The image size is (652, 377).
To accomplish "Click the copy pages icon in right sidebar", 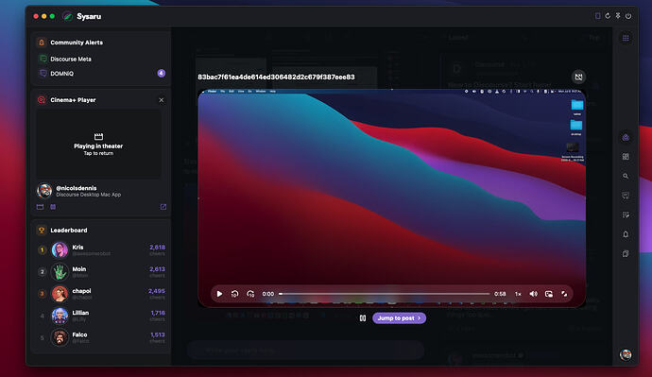I will pyautogui.click(x=626, y=253).
